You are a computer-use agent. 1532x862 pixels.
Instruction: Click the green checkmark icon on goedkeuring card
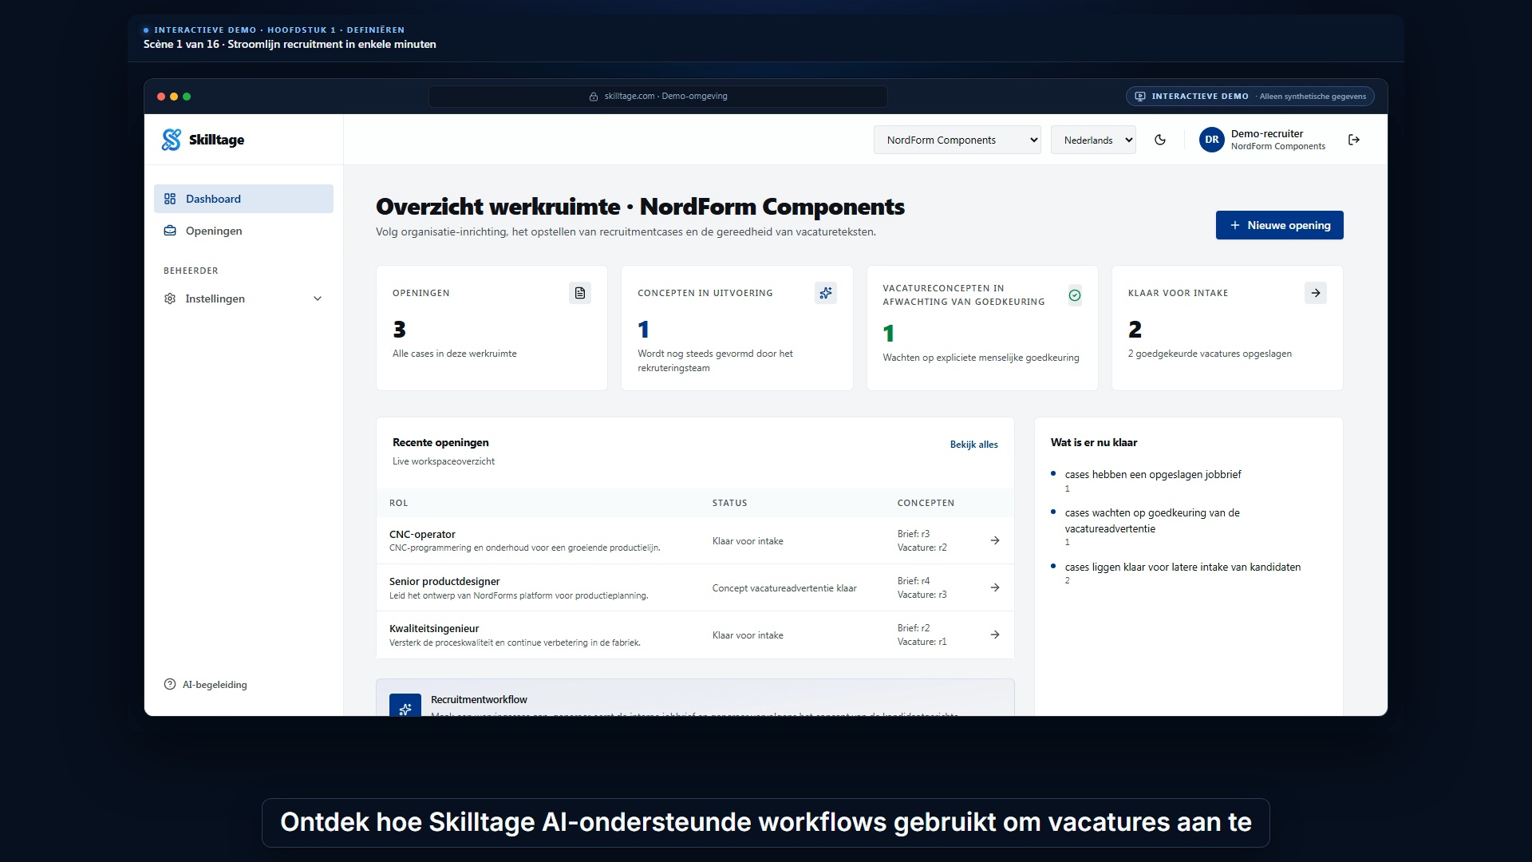1075,295
